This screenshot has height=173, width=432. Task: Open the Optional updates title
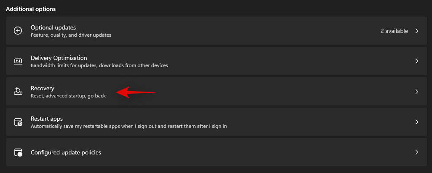click(53, 27)
